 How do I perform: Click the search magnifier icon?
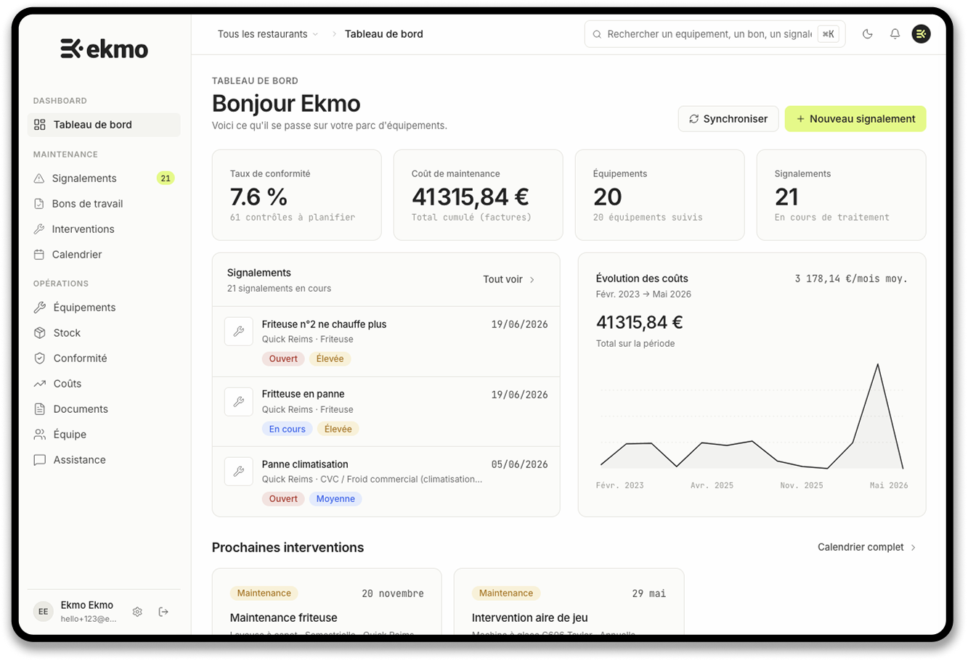click(597, 34)
